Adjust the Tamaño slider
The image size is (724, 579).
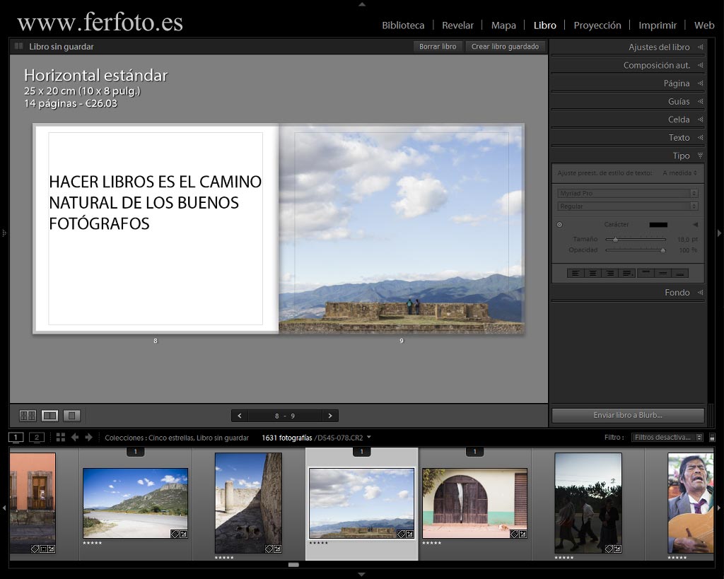click(x=615, y=239)
